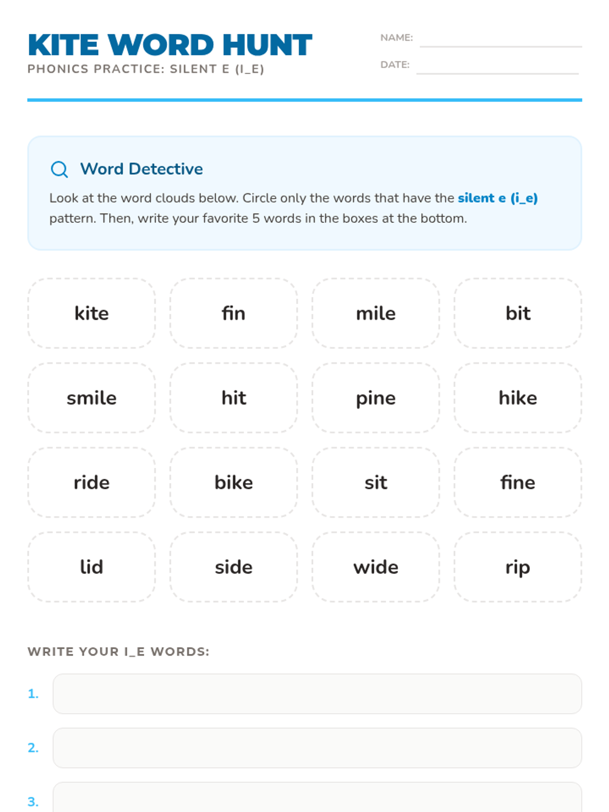Circle the word 'smile'

92,398
